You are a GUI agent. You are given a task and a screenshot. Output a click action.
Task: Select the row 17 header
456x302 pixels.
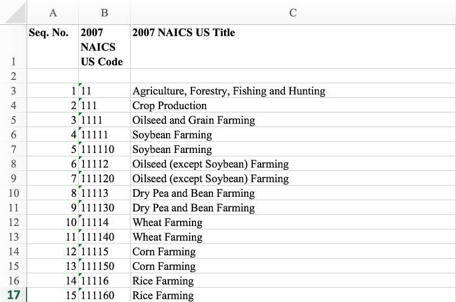click(x=14, y=295)
